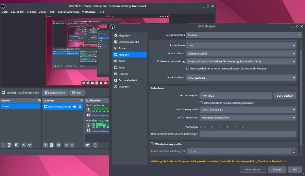Open Firefox from the desktop dock
This screenshot has width=305, height=176.
point(84,83)
